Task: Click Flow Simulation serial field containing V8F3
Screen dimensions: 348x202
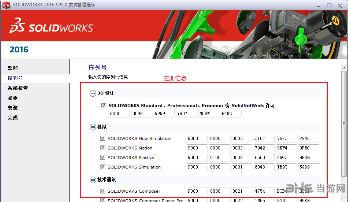Action: coord(286,138)
